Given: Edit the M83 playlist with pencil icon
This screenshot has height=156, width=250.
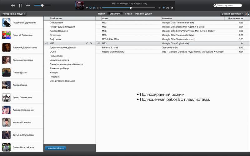Looking at the screenshot, I should (x=87, y=43).
